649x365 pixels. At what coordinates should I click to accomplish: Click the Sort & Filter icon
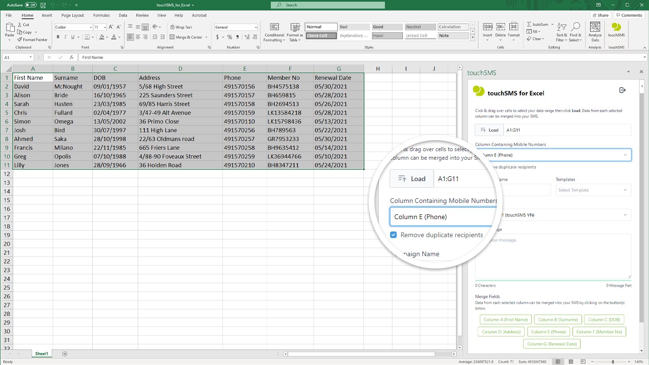coord(562,31)
